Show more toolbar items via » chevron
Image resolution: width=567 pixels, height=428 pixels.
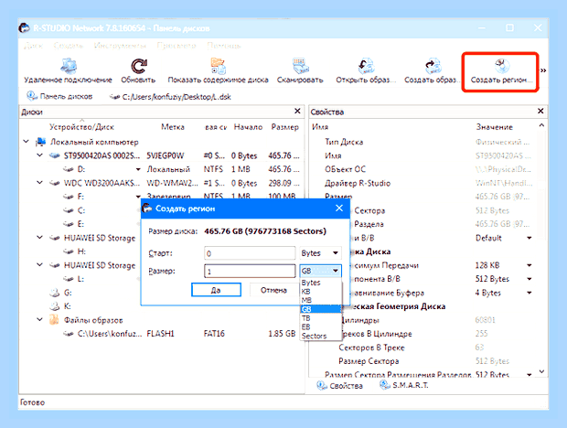[543, 70]
